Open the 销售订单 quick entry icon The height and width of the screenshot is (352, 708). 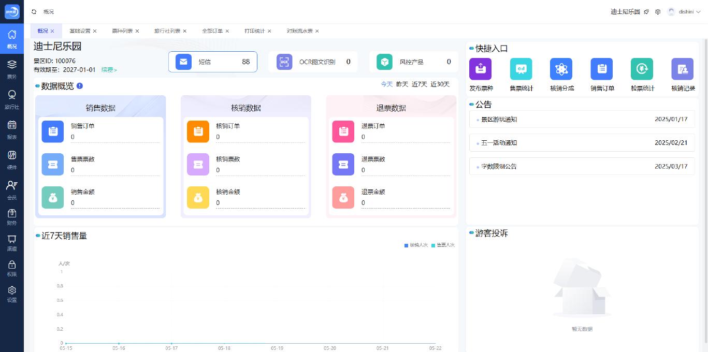(x=602, y=69)
